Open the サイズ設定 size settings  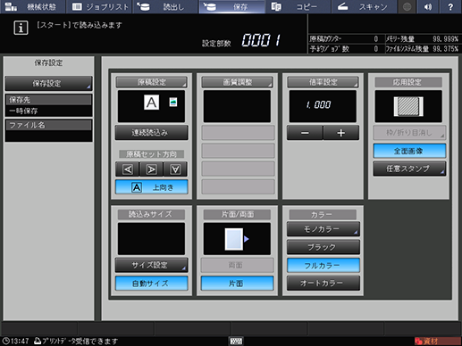[152, 265]
